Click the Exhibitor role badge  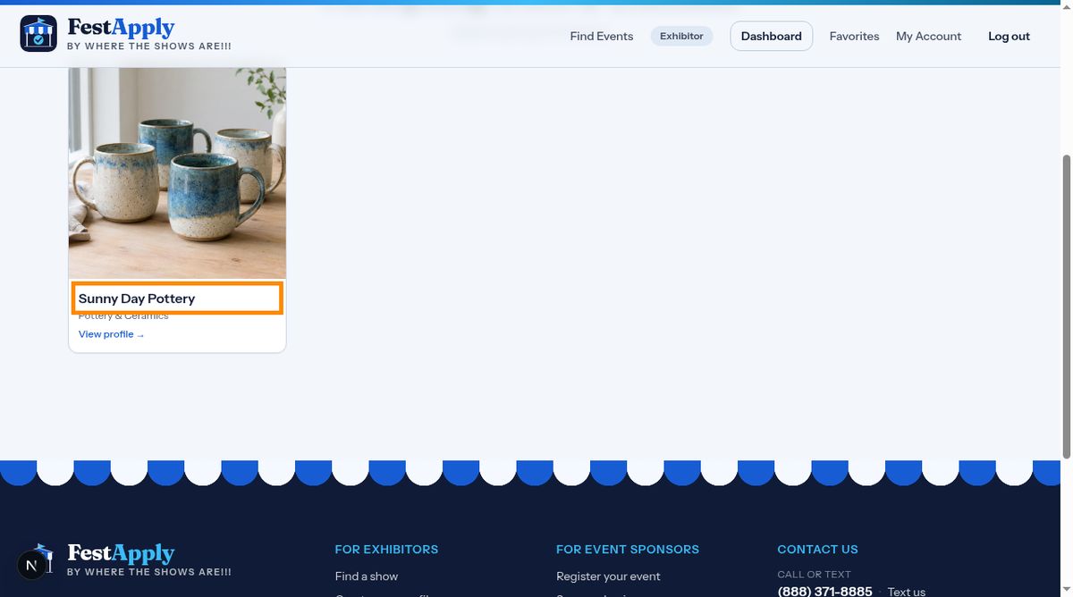681,37
